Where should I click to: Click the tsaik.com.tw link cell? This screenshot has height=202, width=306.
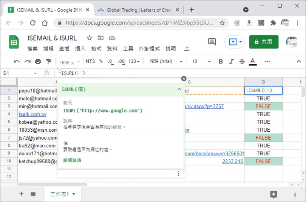pyautogui.click(x=32, y=114)
